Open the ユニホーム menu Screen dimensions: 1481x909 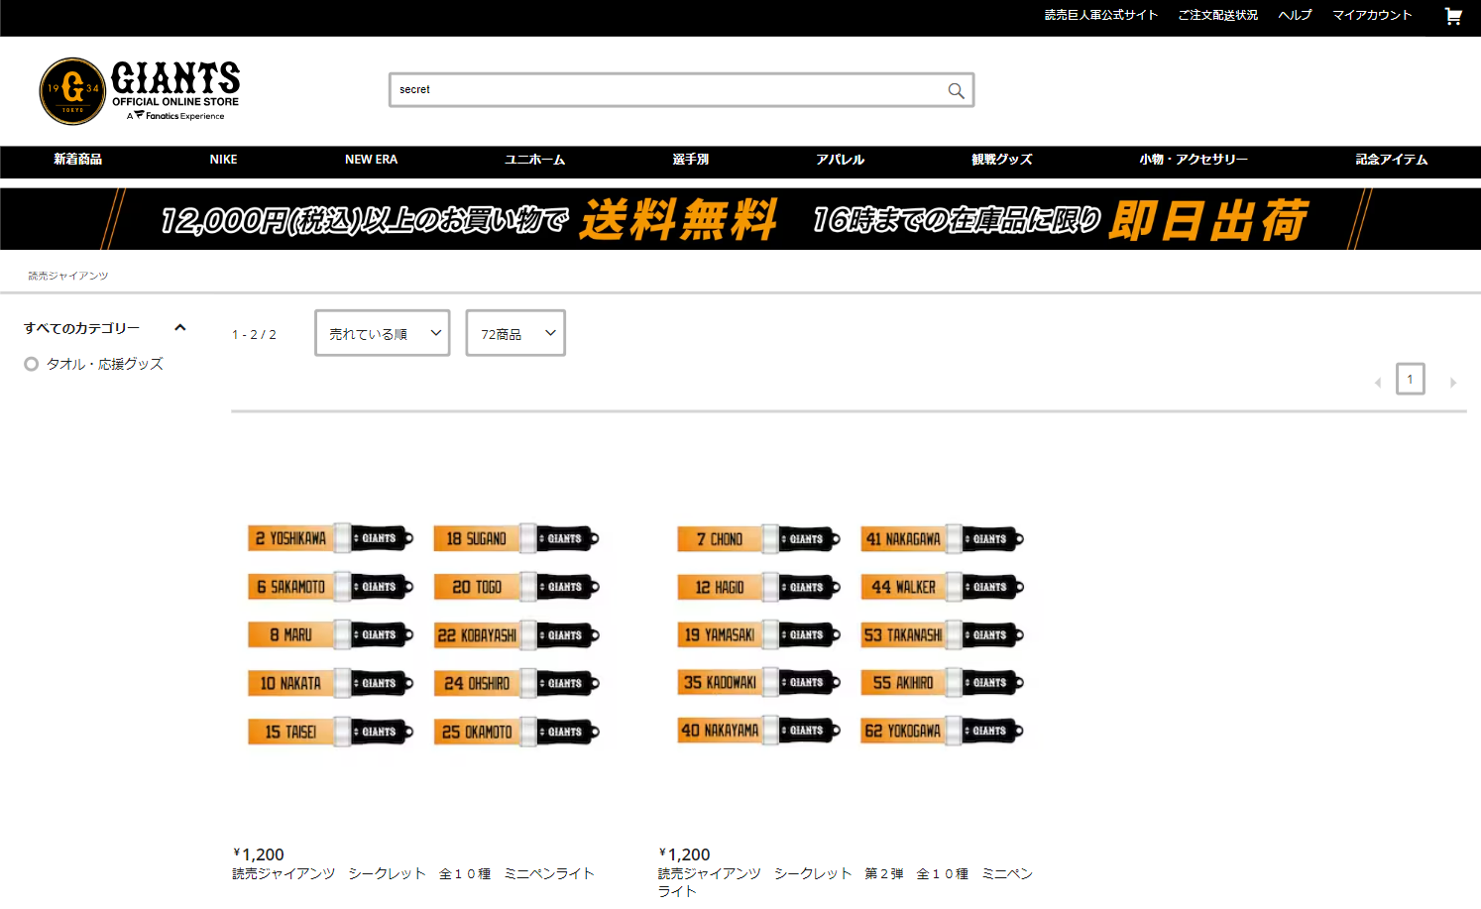click(x=534, y=160)
